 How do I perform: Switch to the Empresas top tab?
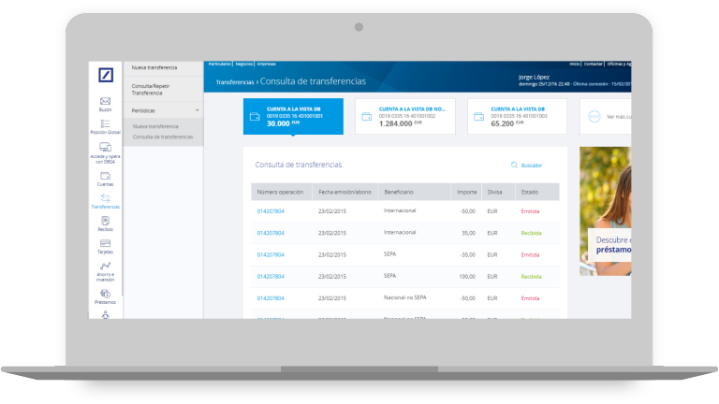(266, 64)
